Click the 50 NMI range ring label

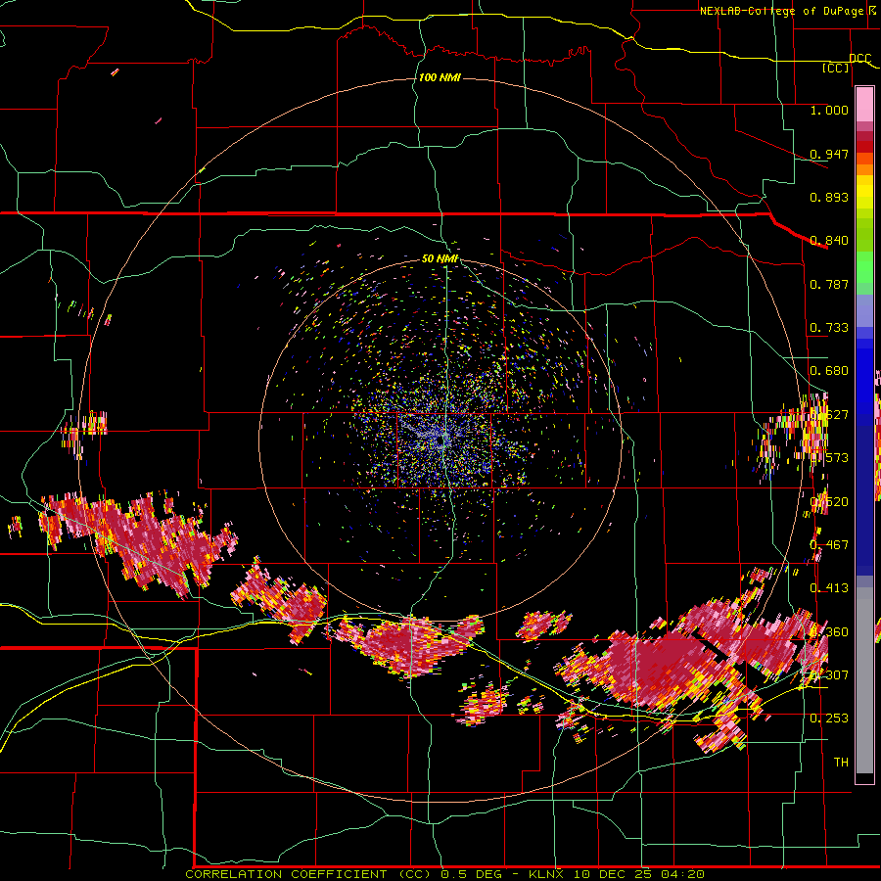[x=440, y=259]
